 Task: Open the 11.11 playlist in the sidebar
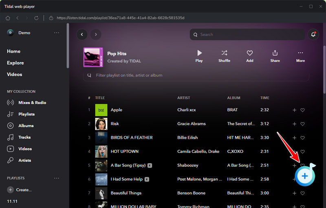[x=12, y=201]
